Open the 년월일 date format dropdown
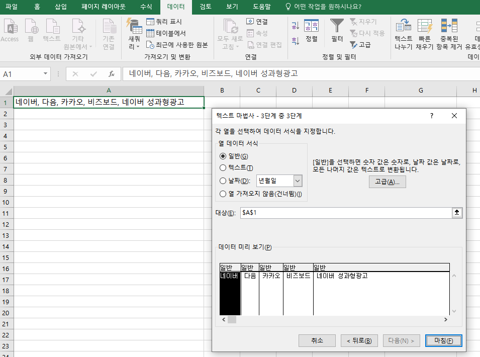 (298, 181)
